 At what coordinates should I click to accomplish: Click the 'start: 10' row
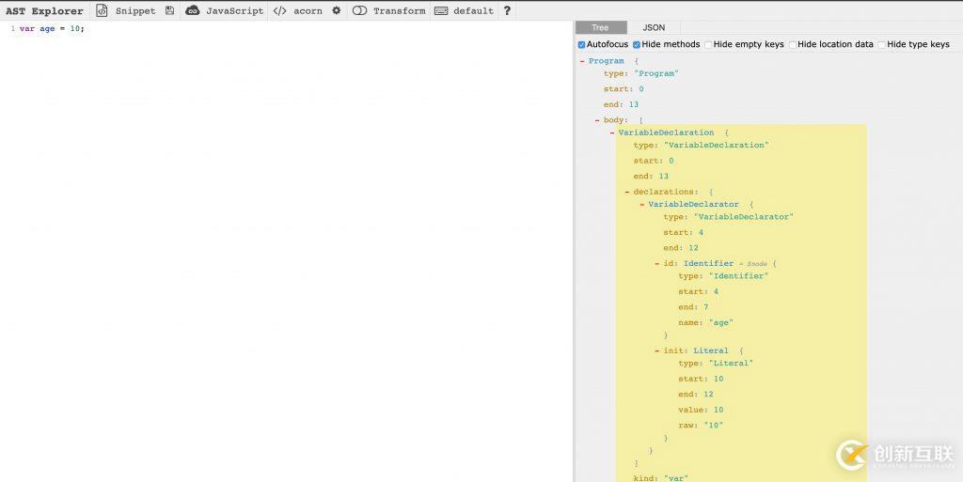point(701,379)
